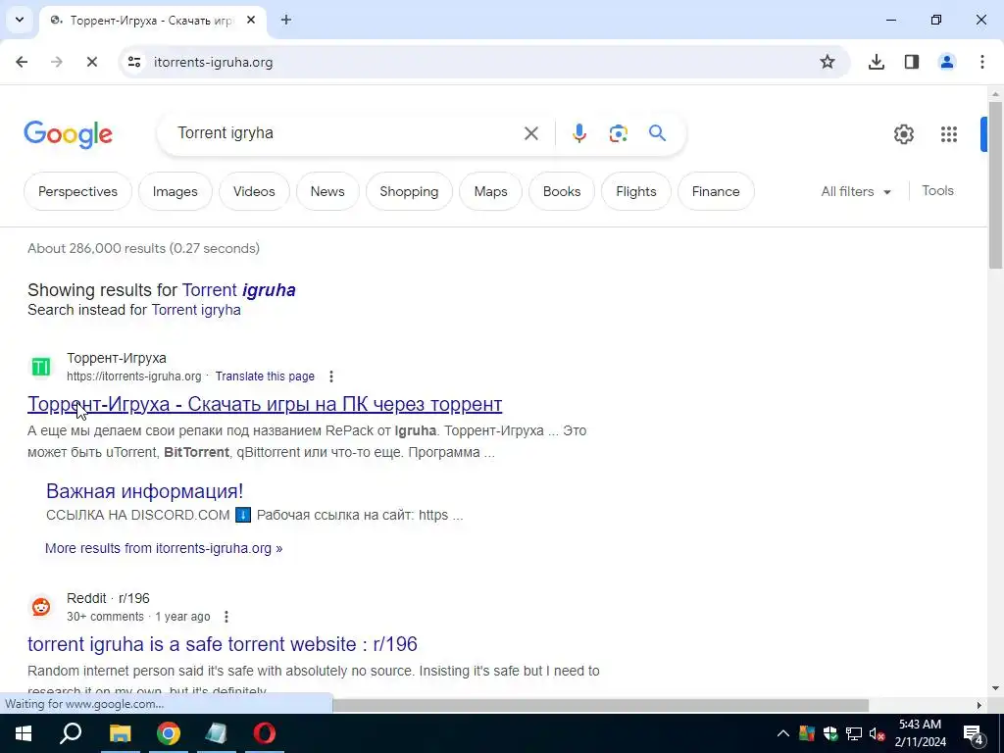Screen dimensions: 1004x753
Task: Open more options for Reddit result
Action: click(x=226, y=617)
